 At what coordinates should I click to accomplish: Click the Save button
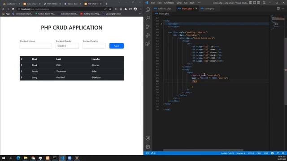pos(117,46)
